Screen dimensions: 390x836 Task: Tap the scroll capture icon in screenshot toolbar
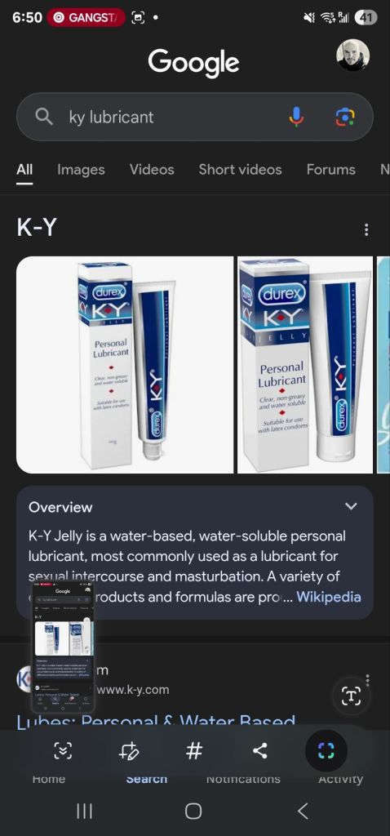pyautogui.click(x=63, y=751)
